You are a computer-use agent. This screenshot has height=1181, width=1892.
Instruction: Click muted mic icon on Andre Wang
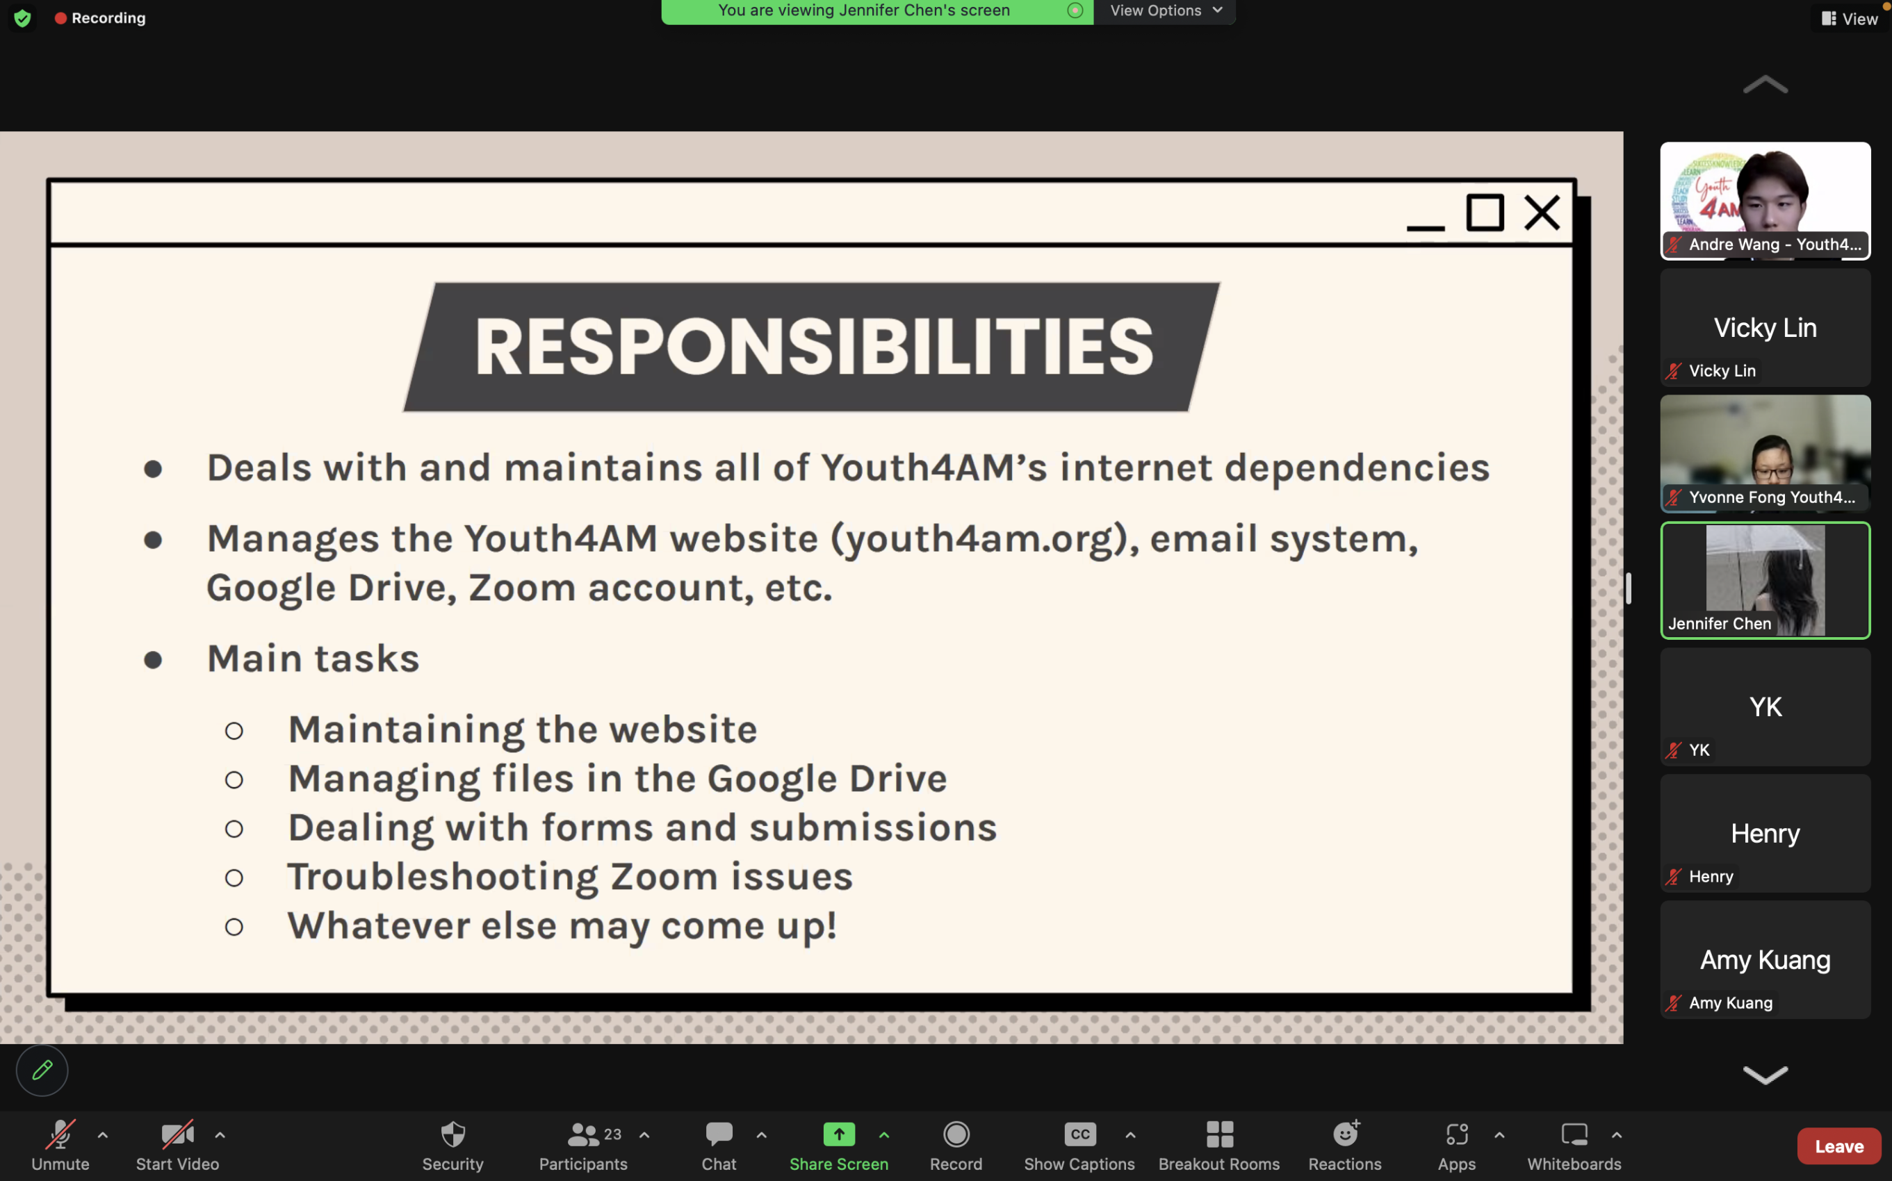(x=1674, y=245)
